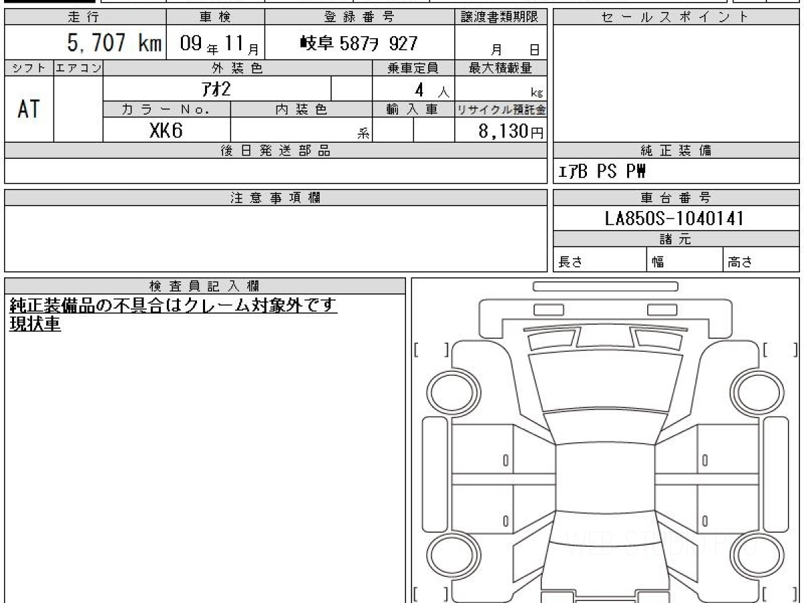Viewport: 804px width, 603px height.
Task: Select the seating capacity 4人
Action: tap(432, 90)
